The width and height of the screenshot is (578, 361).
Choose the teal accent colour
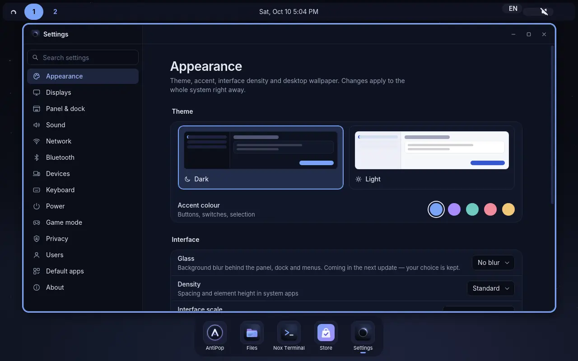(472, 209)
